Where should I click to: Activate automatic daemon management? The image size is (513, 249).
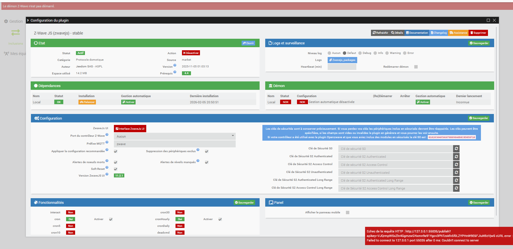423,102
